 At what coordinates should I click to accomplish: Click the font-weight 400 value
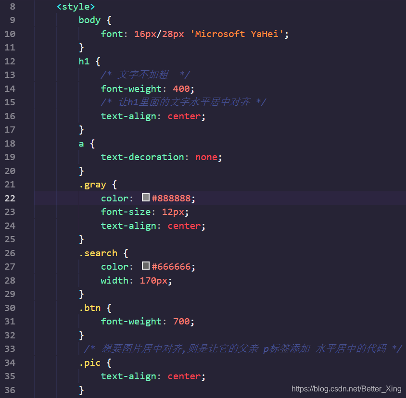(x=181, y=89)
